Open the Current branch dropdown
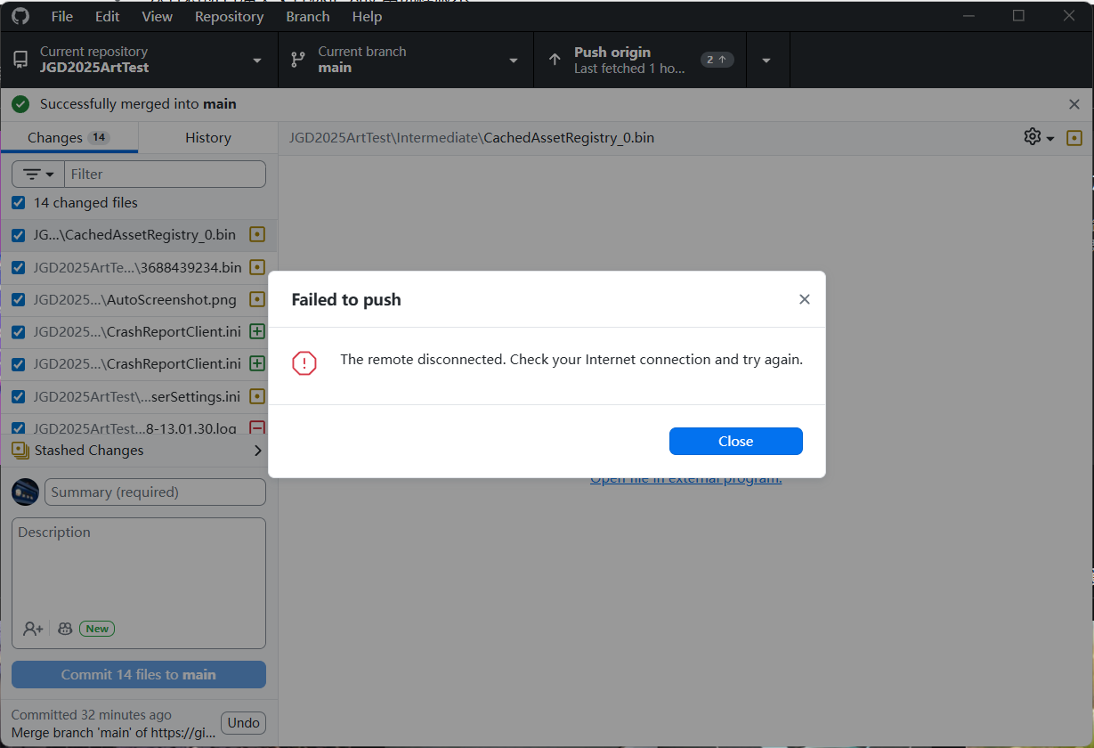This screenshot has width=1094, height=748. (x=406, y=60)
